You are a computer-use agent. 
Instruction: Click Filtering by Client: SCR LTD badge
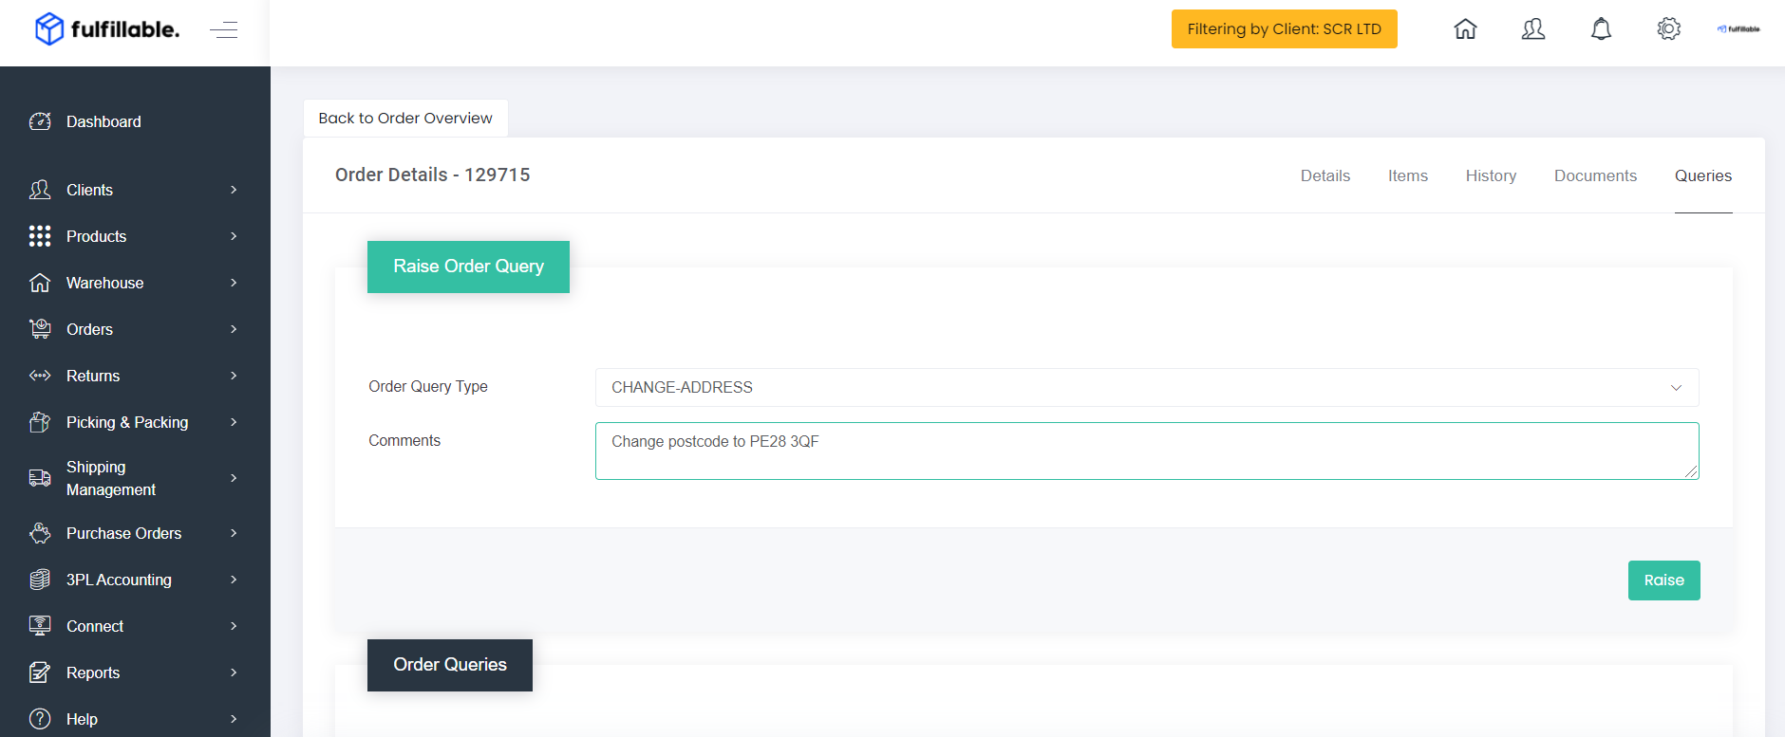[x=1284, y=29]
